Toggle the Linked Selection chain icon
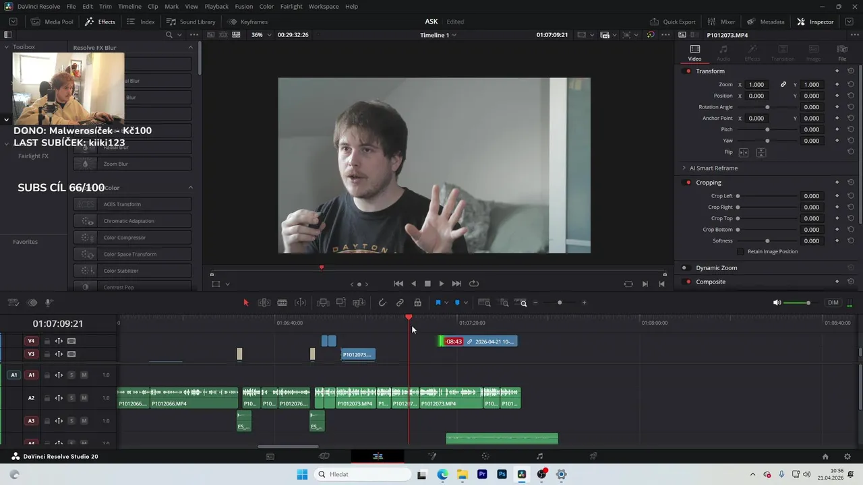Image resolution: width=863 pixels, height=485 pixels. pos(400,303)
